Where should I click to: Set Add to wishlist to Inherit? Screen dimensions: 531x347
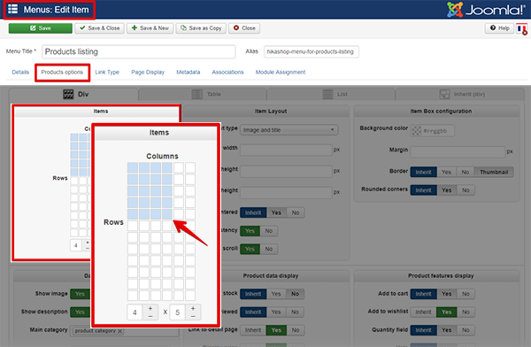pos(423,312)
